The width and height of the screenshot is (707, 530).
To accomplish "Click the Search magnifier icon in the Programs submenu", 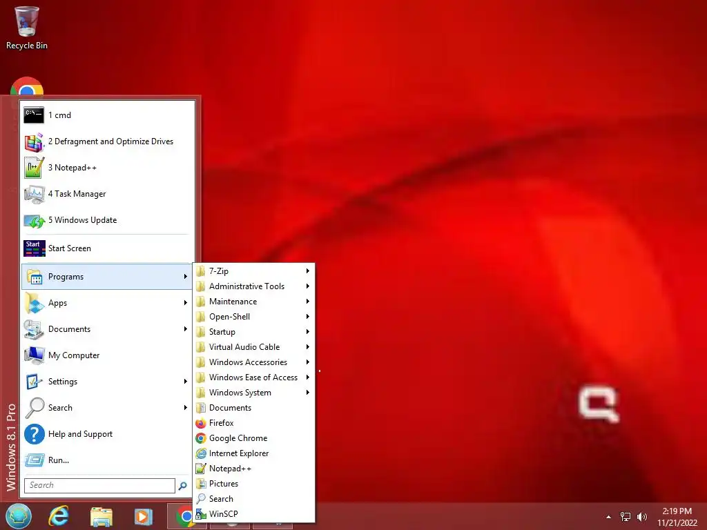I will (x=201, y=499).
